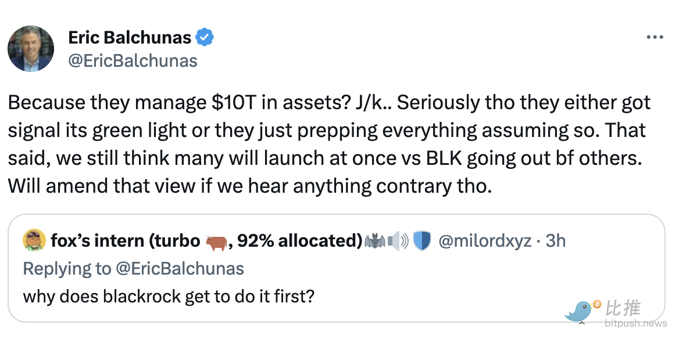The height and width of the screenshot is (339, 679).
Task: Open Eric Balchunas profile photo
Action: click(31, 49)
